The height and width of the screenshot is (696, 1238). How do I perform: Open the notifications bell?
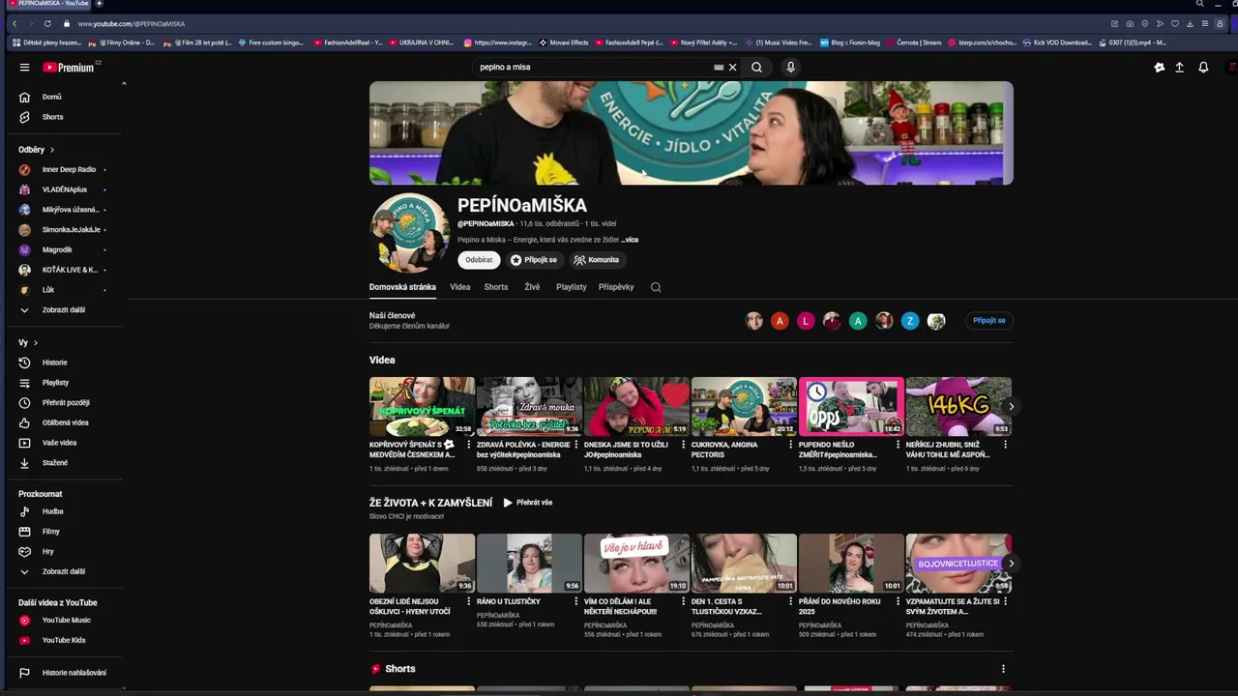[1203, 68]
